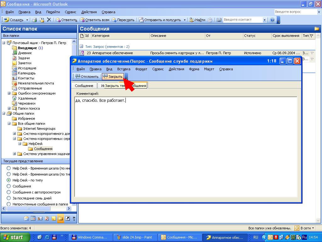Click the flag icon on row 23
Viewport: 322px width, 242px height.
[312, 53]
